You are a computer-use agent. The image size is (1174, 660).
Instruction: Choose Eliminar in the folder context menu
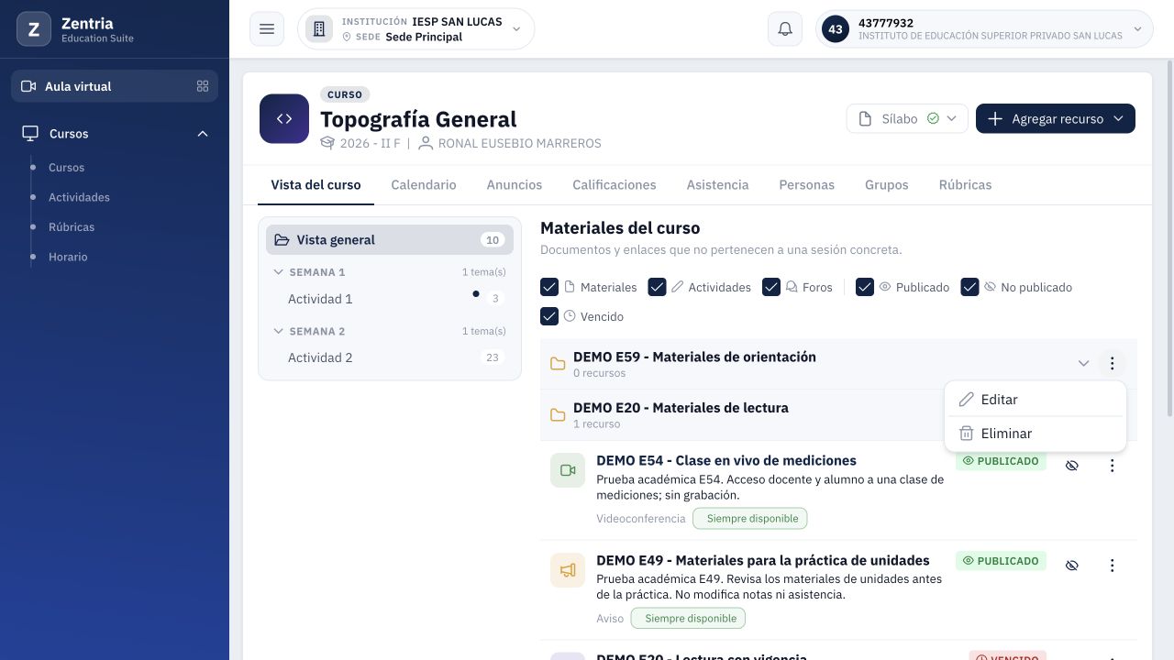tap(1035, 434)
